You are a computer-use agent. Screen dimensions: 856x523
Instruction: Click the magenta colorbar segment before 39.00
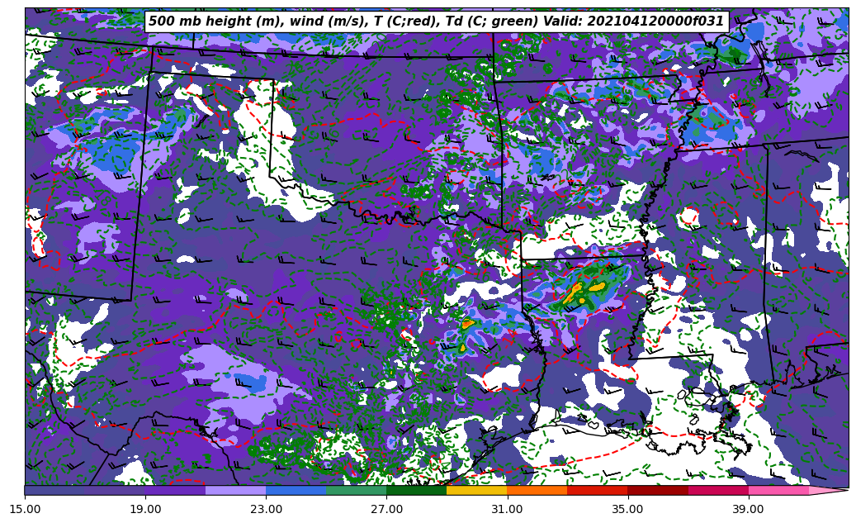[717, 490]
